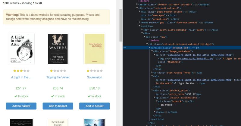241x126 pixels.
Task: Click the Soumission title link
Action: click(95, 77)
